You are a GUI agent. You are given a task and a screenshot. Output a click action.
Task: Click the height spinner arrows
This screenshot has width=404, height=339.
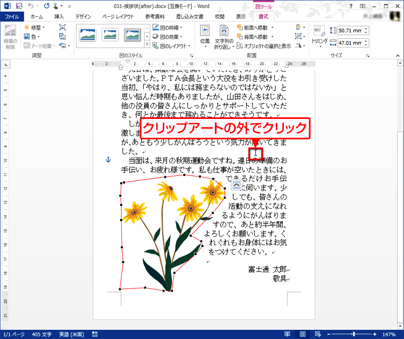click(x=366, y=30)
